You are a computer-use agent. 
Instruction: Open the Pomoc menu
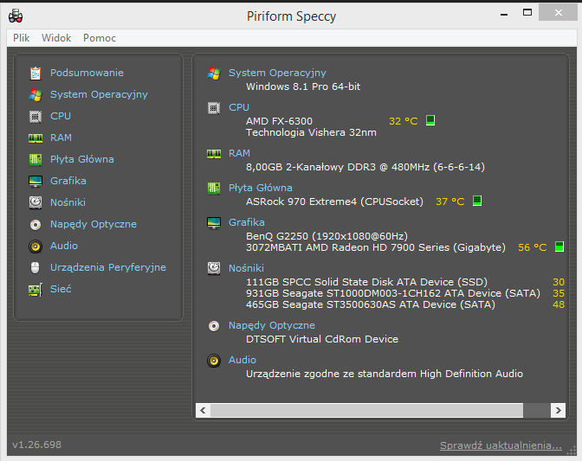coord(100,38)
